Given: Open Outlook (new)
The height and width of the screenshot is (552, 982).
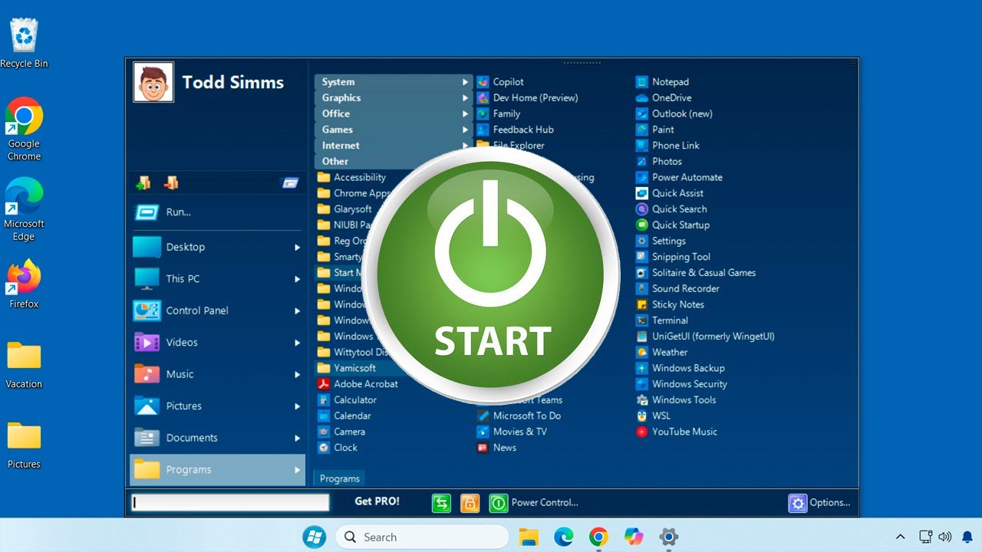Looking at the screenshot, I should pyautogui.click(x=674, y=113).
